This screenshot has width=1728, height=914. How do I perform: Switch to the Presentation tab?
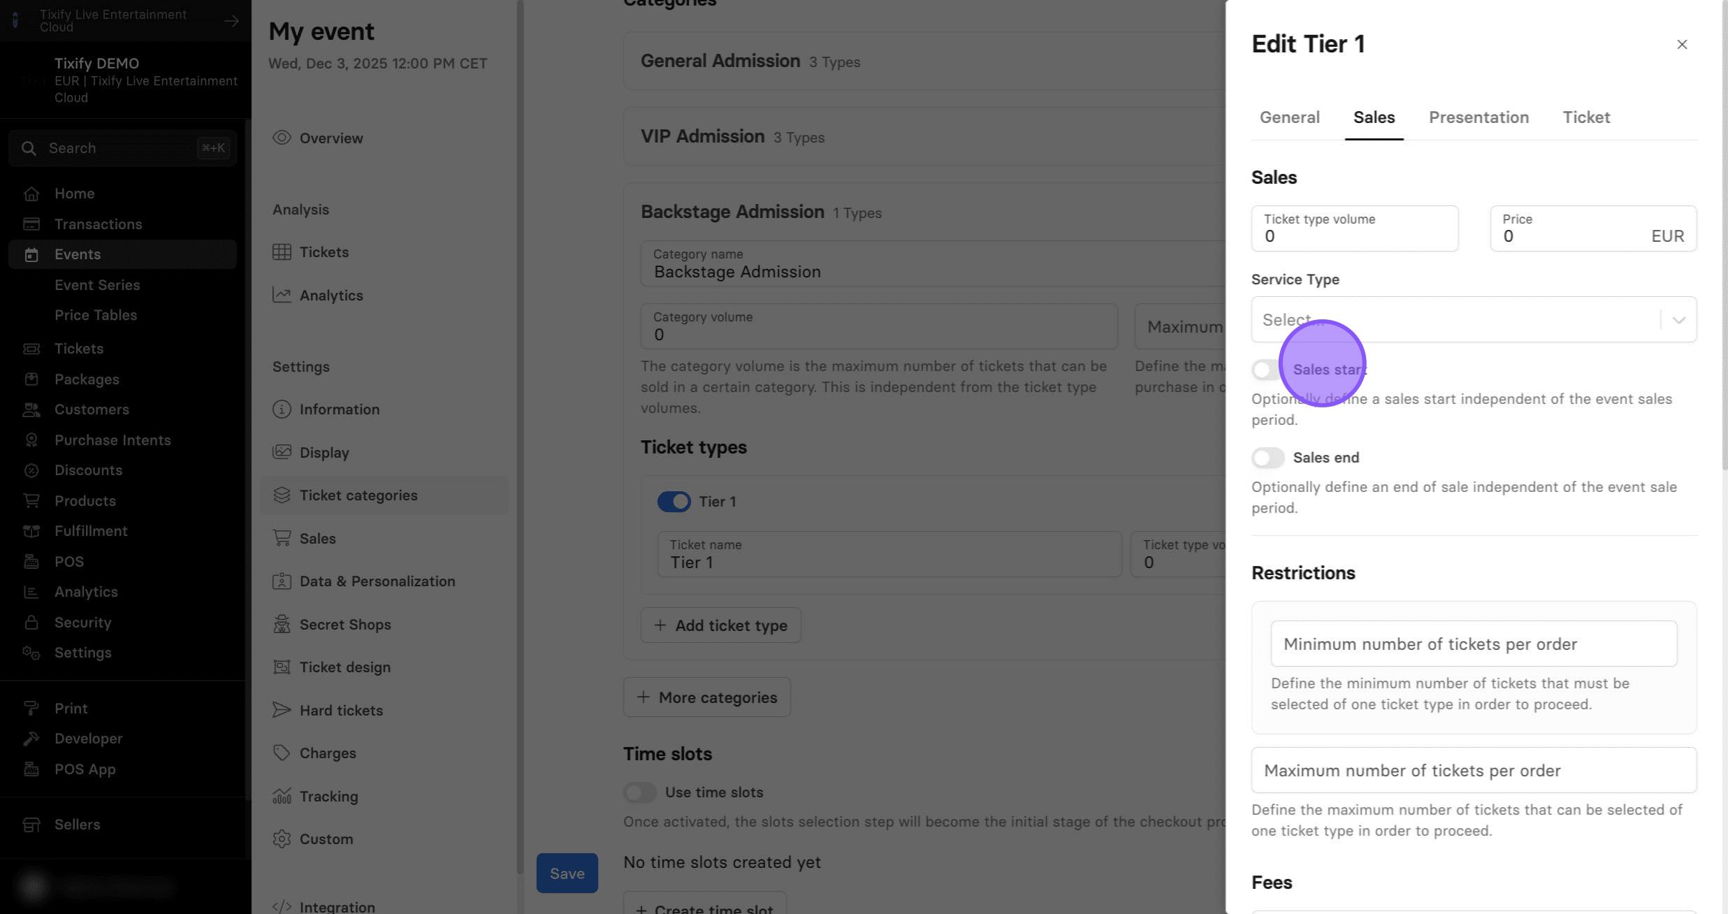1479,117
